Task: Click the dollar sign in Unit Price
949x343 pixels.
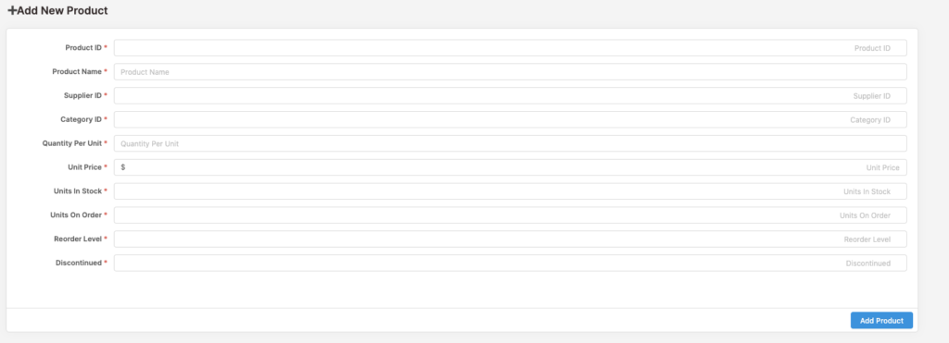Action: (123, 167)
